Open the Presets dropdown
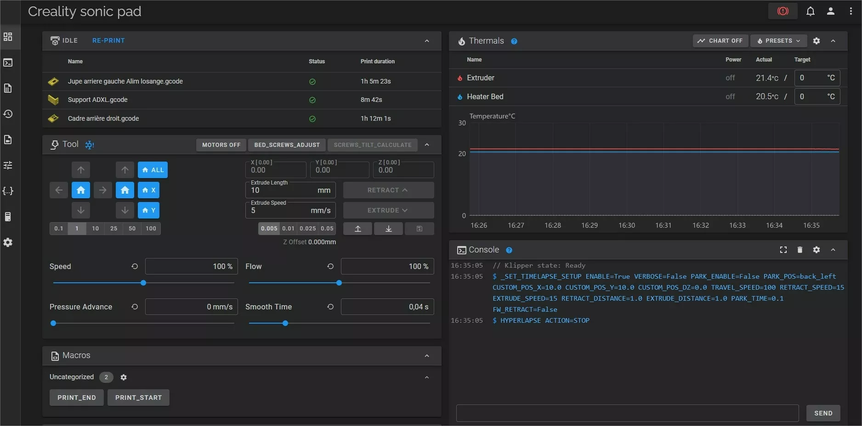862x426 pixels. (778, 41)
